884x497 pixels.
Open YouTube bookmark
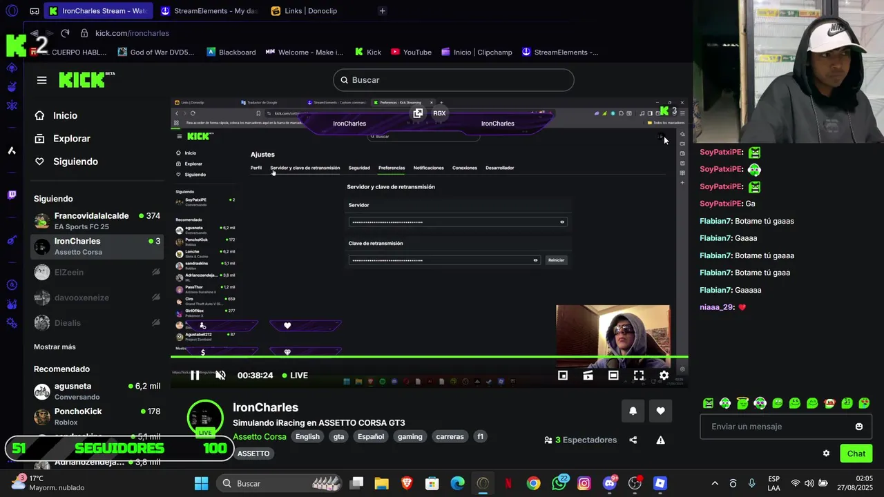click(411, 52)
